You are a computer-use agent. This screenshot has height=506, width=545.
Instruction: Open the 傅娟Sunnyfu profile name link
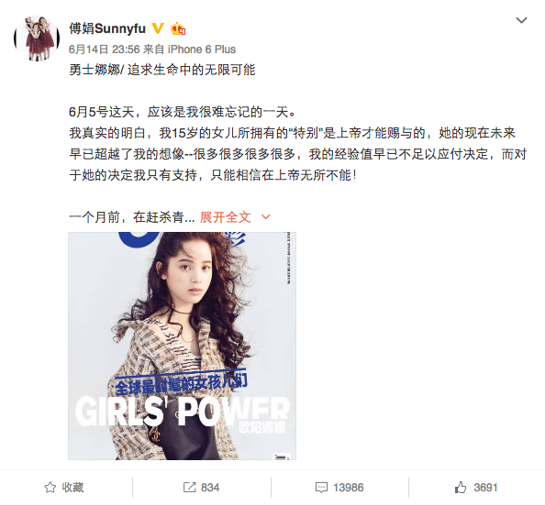pyautogui.click(x=107, y=28)
